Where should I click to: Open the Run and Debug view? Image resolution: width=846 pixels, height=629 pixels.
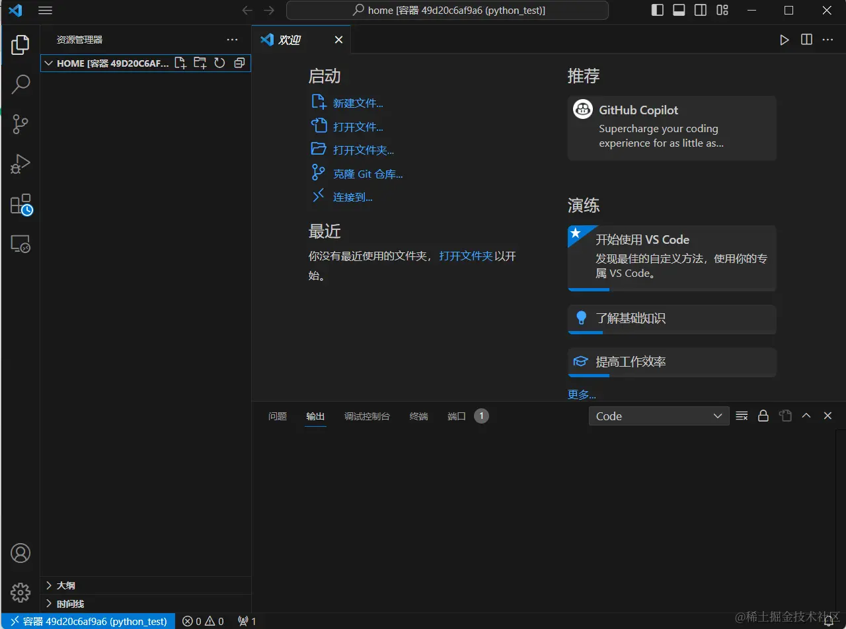point(20,164)
